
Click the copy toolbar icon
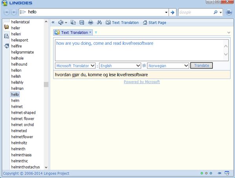73,22
